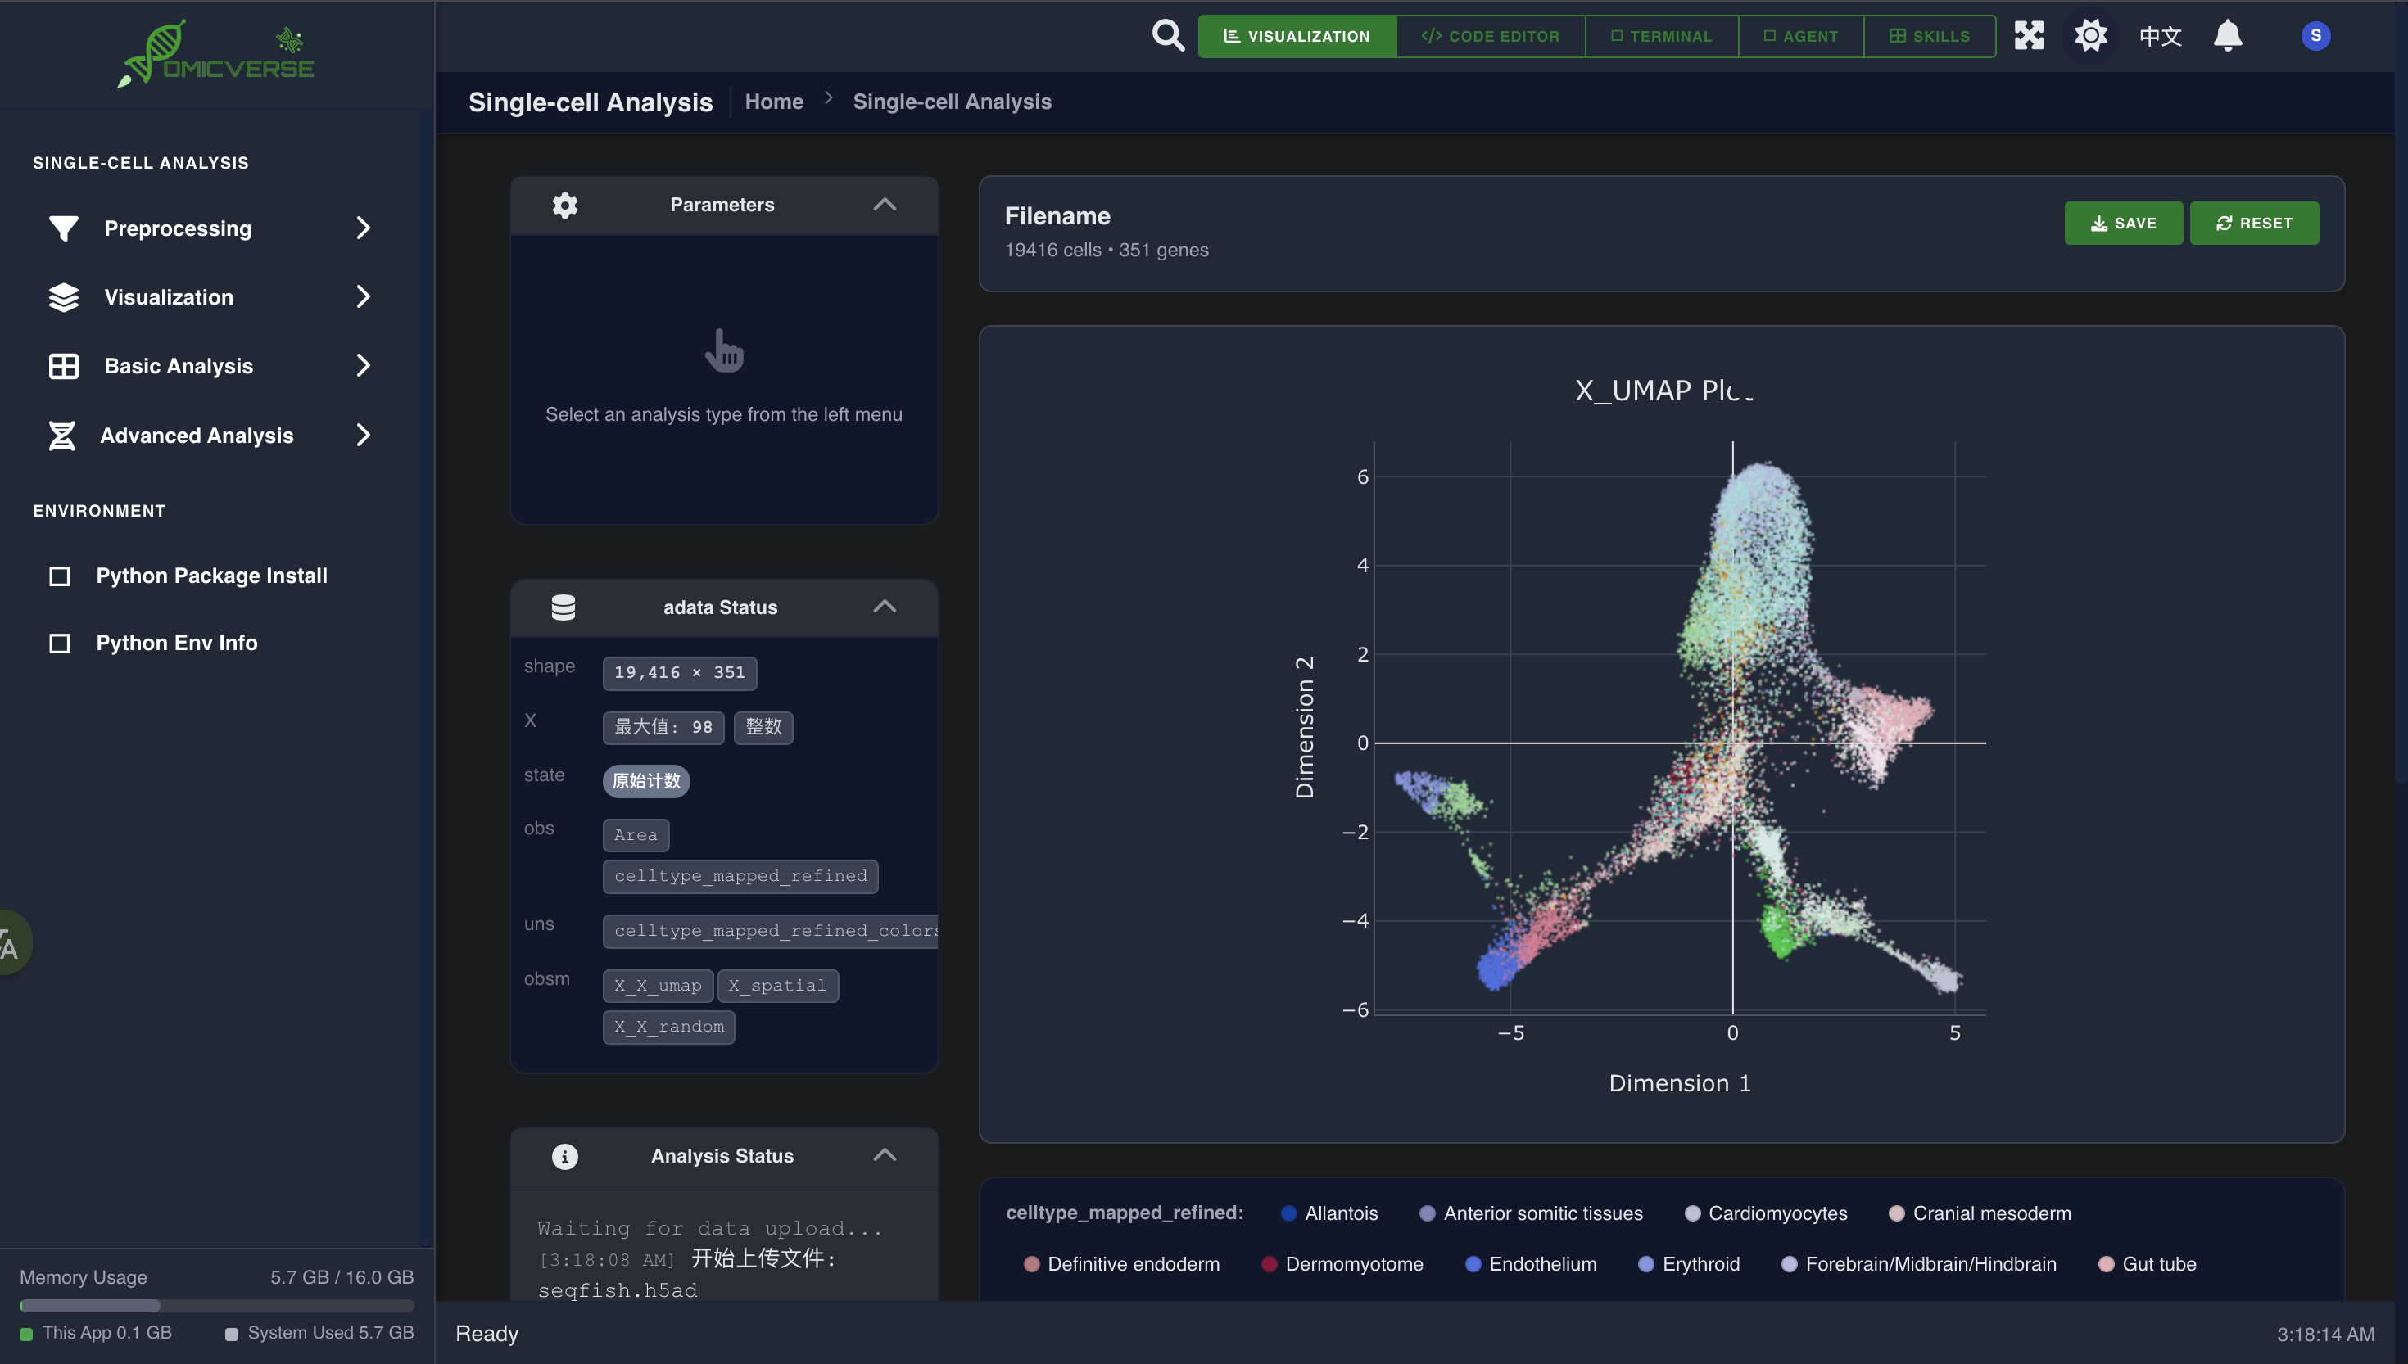The height and width of the screenshot is (1364, 2408).
Task: Switch language to 中文
Action: click(x=2160, y=35)
